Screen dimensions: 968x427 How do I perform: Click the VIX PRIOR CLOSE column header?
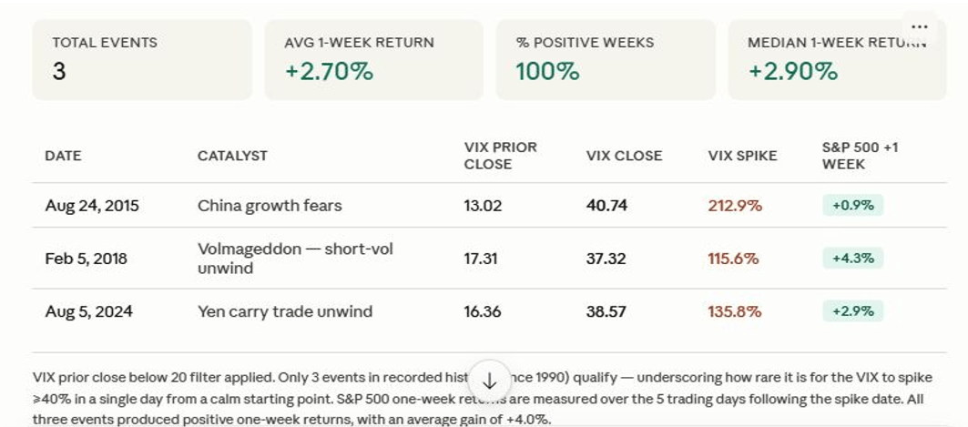501,156
